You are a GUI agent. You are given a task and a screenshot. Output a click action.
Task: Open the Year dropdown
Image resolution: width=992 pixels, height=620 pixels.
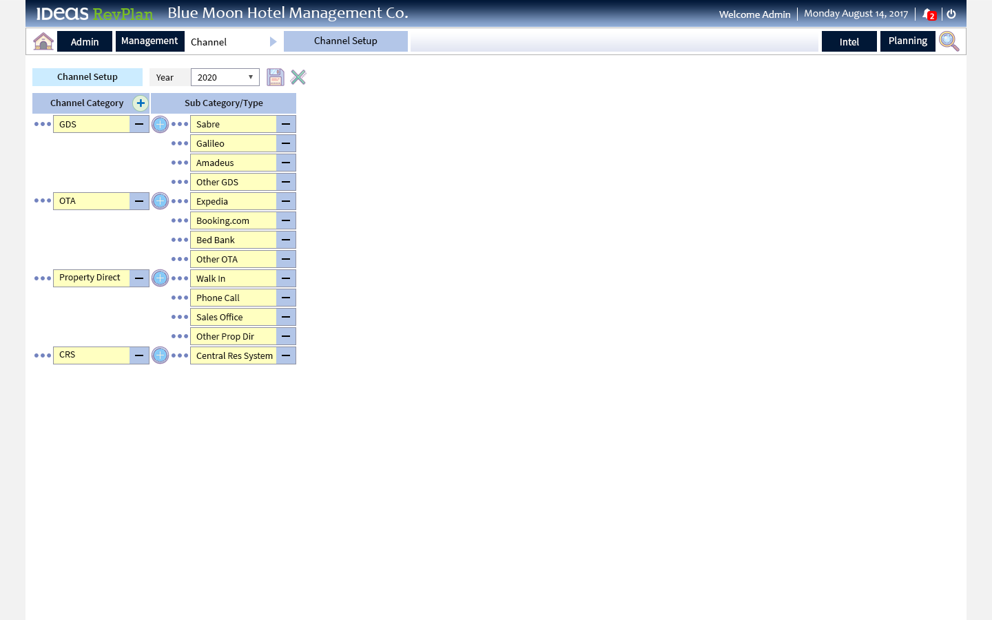[x=225, y=77]
